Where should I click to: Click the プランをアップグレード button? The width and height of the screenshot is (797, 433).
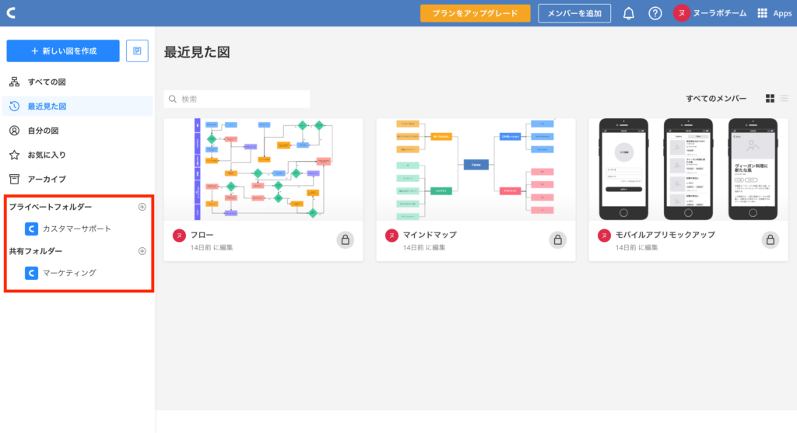(x=475, y=13)
